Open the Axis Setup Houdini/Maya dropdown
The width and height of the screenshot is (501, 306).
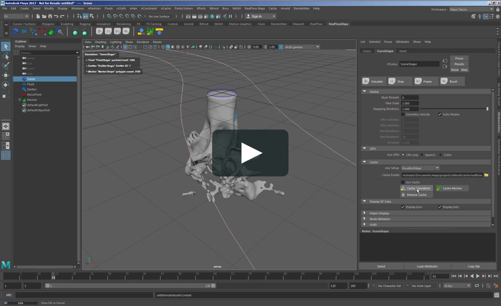[420, 168]
